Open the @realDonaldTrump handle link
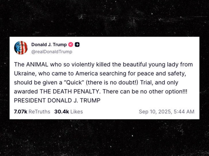Viewport: 209px width, 156px height. click(x=52, y=52)
